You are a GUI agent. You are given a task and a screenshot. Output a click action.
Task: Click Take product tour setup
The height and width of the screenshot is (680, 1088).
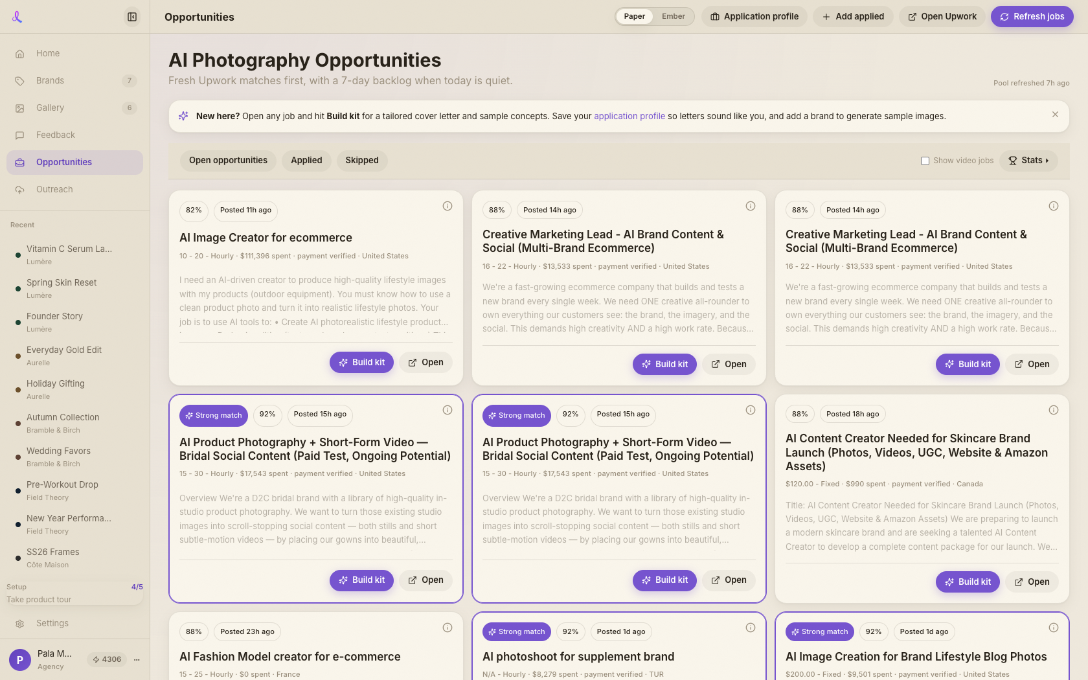pyautogui.click(x=39, y=600)
